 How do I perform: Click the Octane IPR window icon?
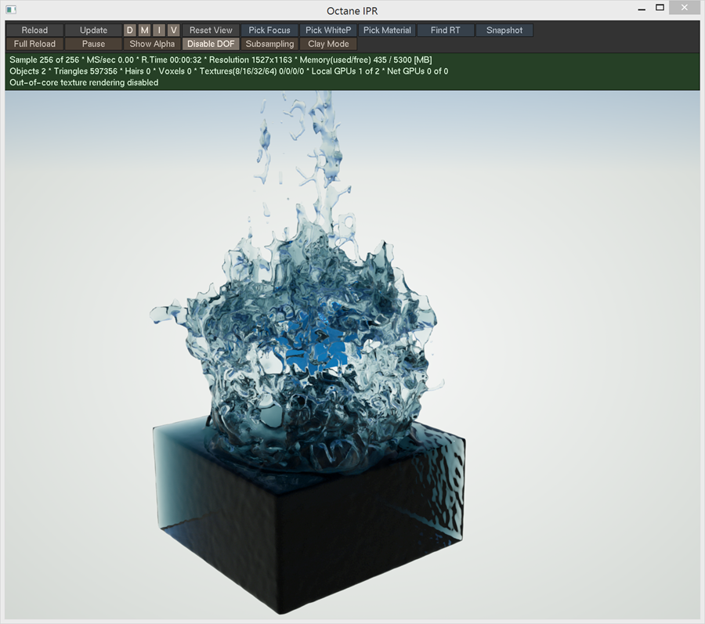click(x=11, y=9)
